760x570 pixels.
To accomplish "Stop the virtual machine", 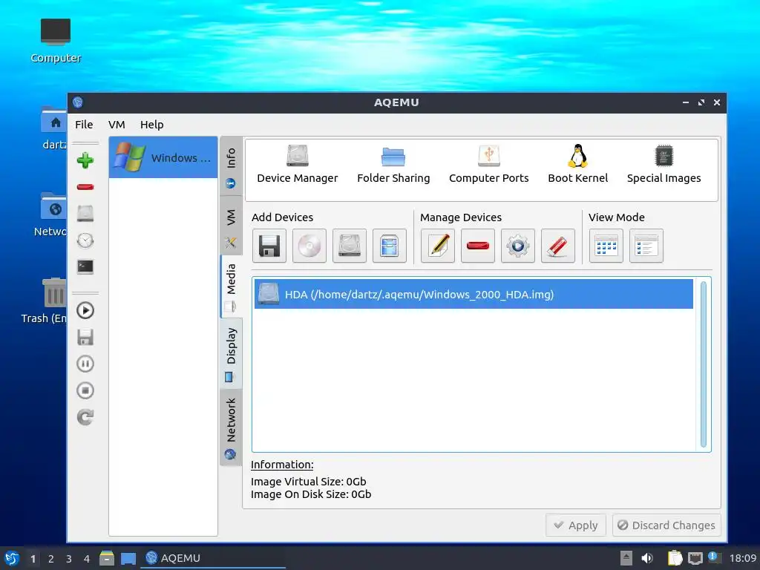I will tap(85, 390).
